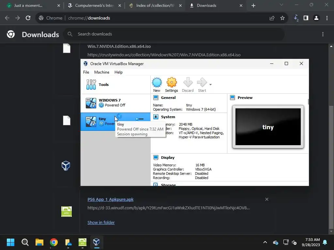Toggle the Chrome side panel
This screenshot has height=250, width=334.
[306, 18]
